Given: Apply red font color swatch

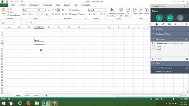Looking at the screenshot, I should click(47, 14).
